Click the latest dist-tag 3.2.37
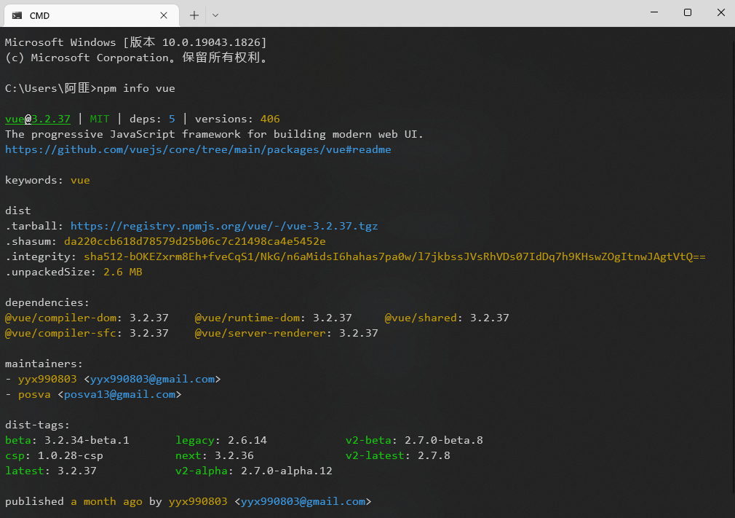Screen dimensions: 735x518 point(51,471)
